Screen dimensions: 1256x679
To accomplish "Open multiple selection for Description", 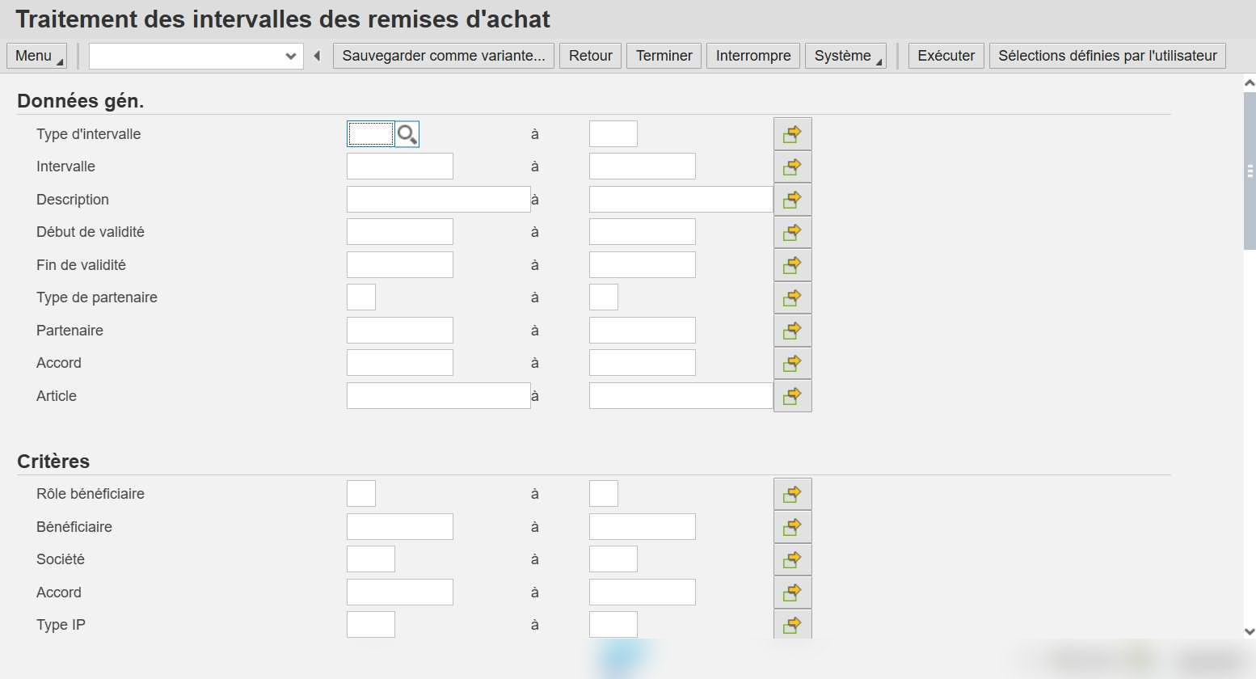I will (x=793, y=200).
